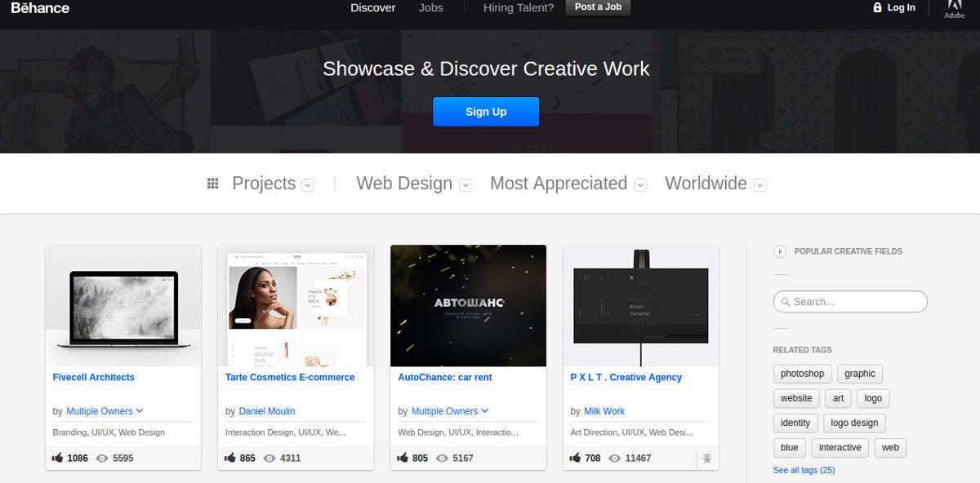This screenshot has width=980, height=483.
Task: Select the logo design tag
Action: [x=854, y=423]
